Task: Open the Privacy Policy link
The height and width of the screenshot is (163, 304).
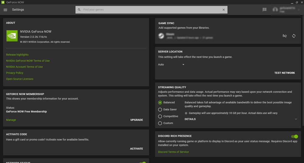Action: tap(15, 73)
